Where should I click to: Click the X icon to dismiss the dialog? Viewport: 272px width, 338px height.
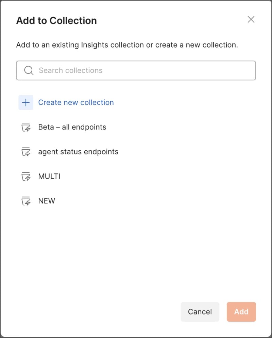coord(251,19)
